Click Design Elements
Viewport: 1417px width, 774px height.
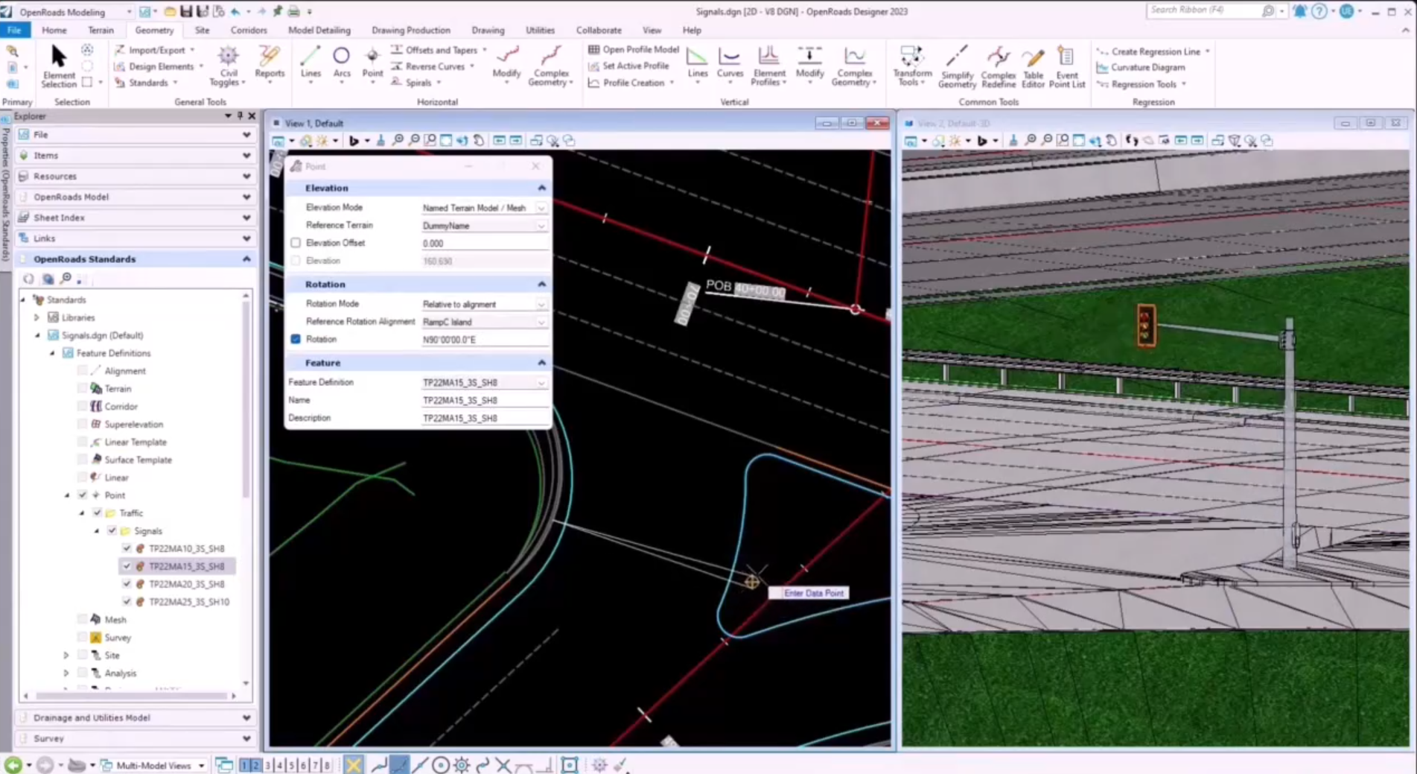(x=158, y=66)
